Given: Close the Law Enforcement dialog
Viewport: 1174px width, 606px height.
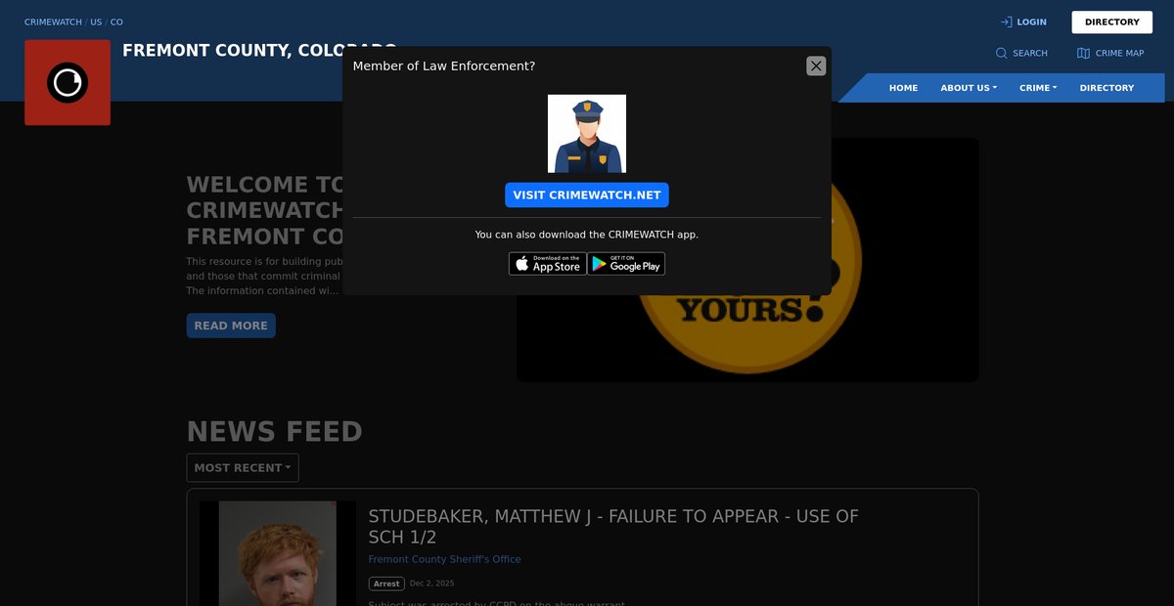Looking at the screenshot, I should pos(816,65).
